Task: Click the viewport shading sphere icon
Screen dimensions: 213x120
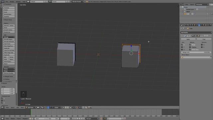Action: tap(39, 107)
